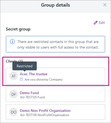This screenshot has height=123, width=111.
Task: Click the DO avatar circle
Action: point(13,112)
